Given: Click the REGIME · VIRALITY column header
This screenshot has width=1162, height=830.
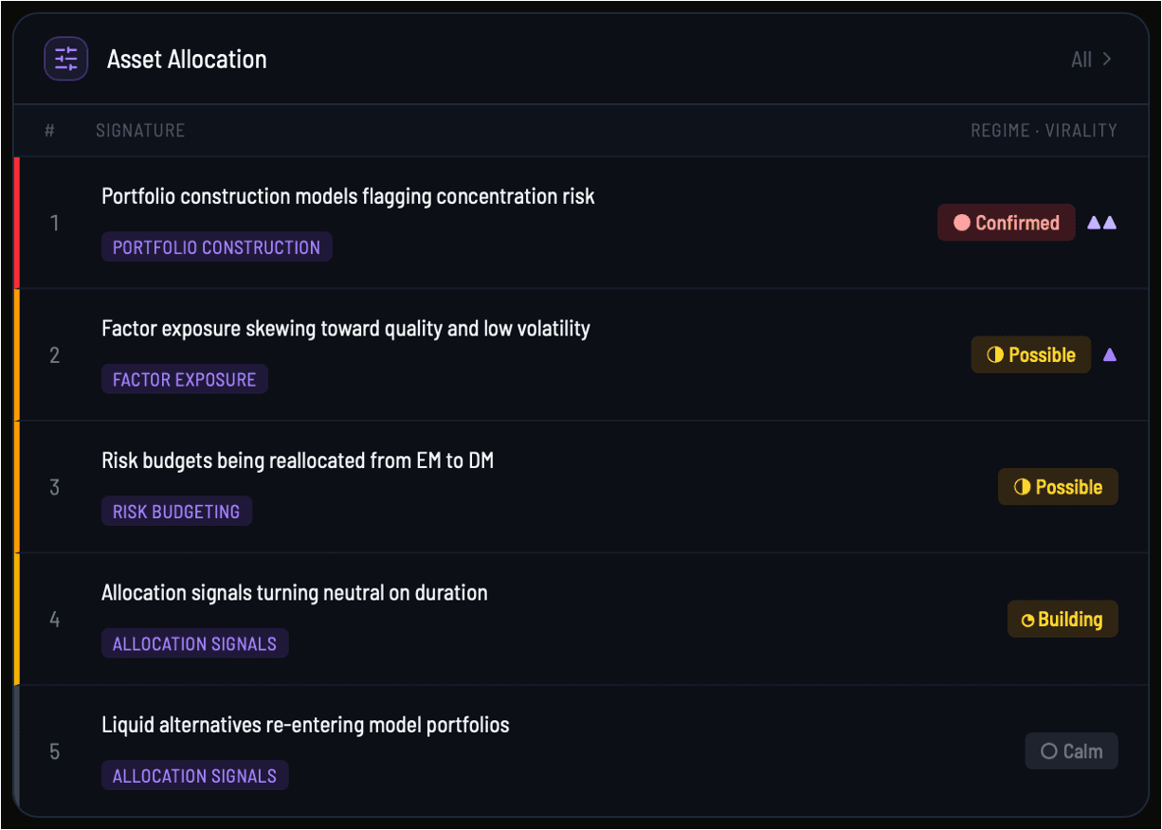Looking at the screenshot, I should (1044, 131).
